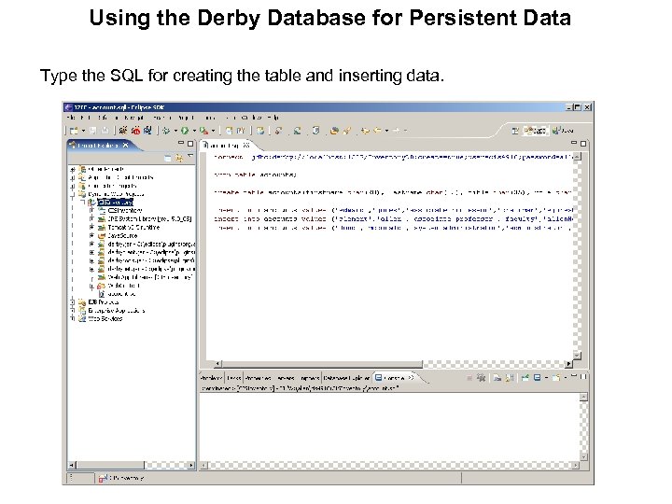Expand the JRE System Library node

coord(91,218)
